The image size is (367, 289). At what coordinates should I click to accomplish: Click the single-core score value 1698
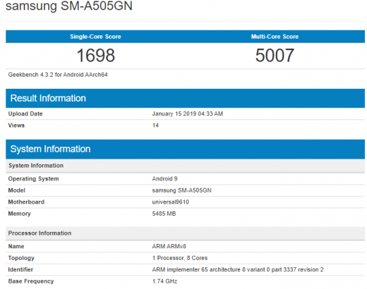[96, 56]
